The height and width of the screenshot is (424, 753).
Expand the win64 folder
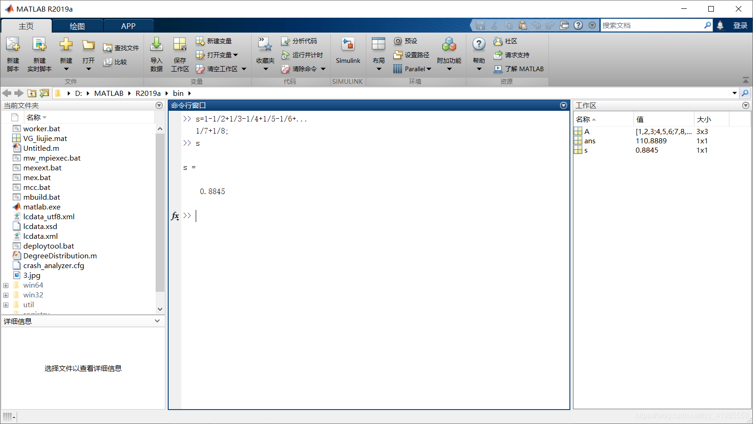(6, 285)
